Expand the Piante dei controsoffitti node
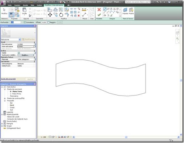This screenshot has height=143, width=184. point(5,98)
